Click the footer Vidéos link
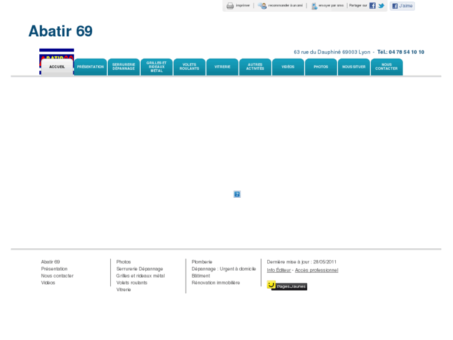Viewport: 453px width, 340px height. click(48, 283)
